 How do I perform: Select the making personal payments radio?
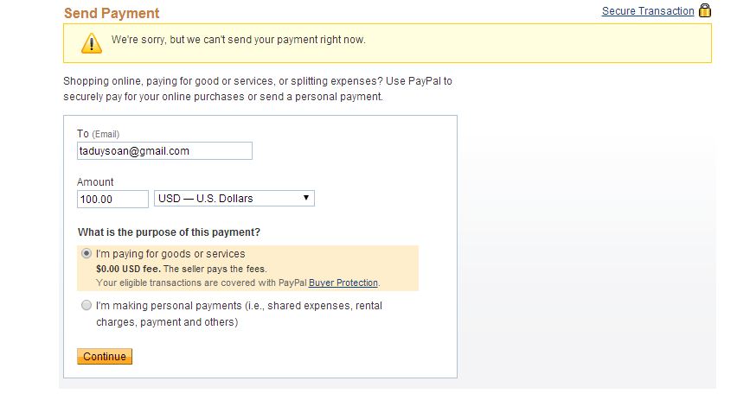point(86,305)
